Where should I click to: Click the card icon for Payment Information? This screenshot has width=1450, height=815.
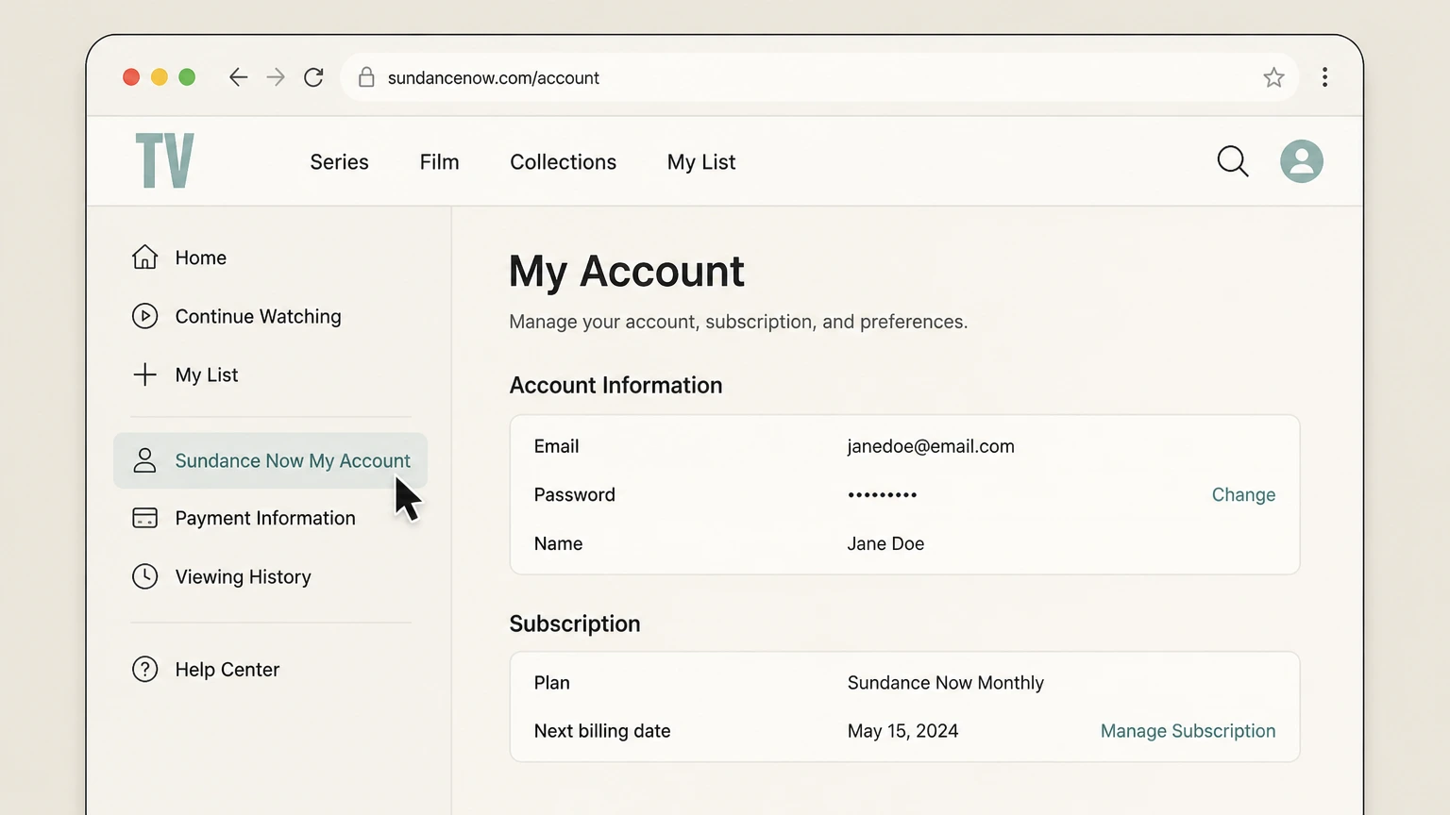(x=144, y=518)
